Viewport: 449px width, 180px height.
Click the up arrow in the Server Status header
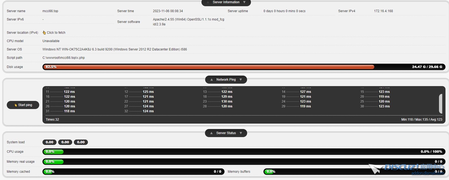[212, 133]
